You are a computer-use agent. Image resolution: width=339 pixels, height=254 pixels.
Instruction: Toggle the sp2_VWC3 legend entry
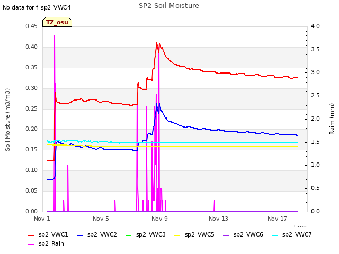coord(146,234)
